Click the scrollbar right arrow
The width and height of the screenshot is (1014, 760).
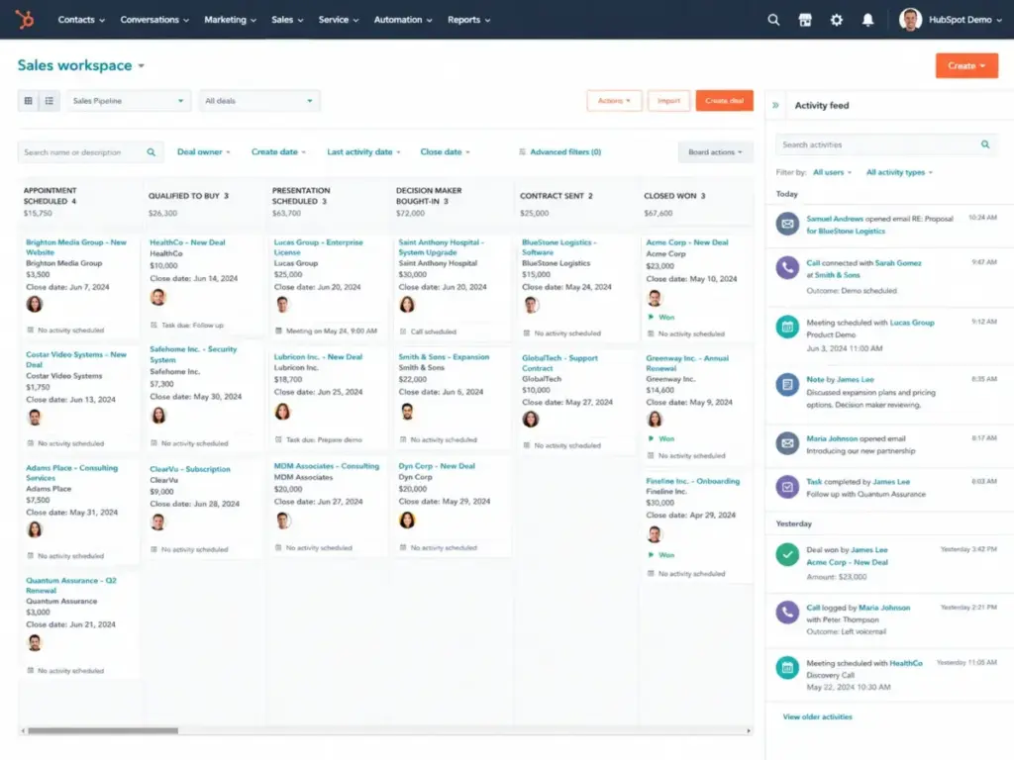(x=749, y=731)
